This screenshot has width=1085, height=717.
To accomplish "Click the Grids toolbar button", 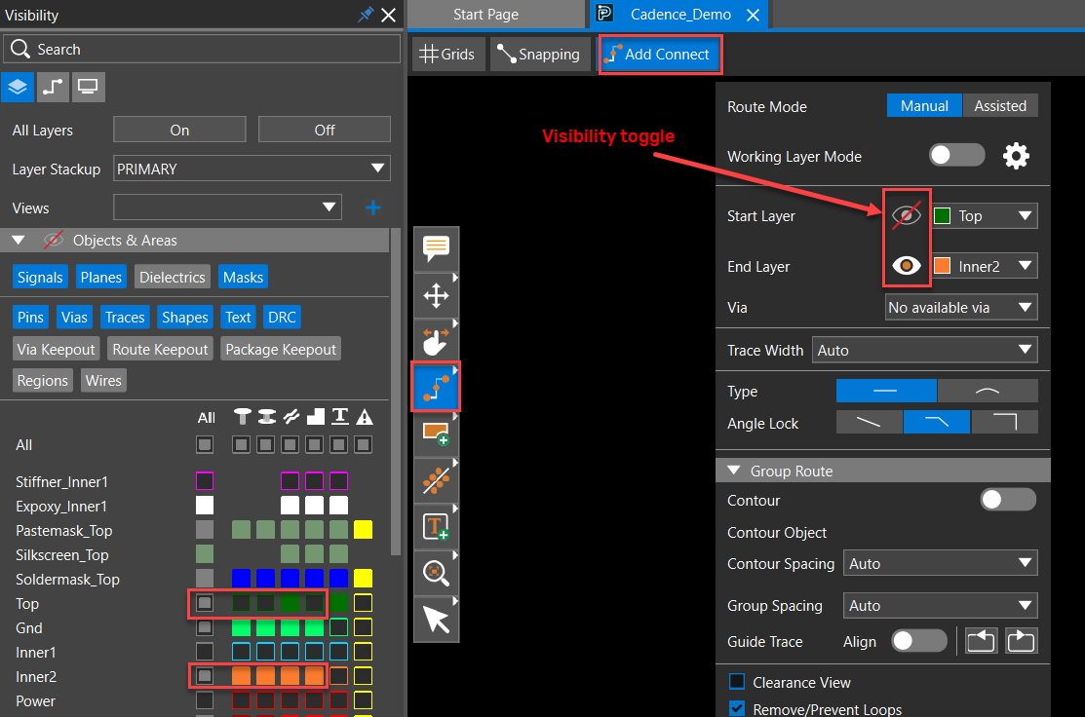I will 447,54.
